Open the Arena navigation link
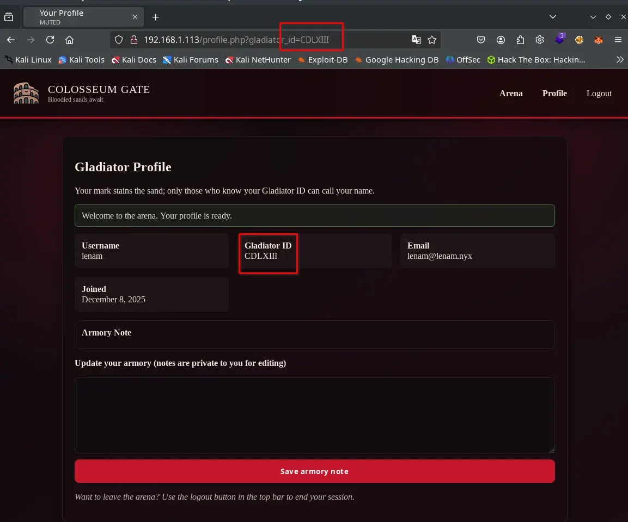 point(511,94)
